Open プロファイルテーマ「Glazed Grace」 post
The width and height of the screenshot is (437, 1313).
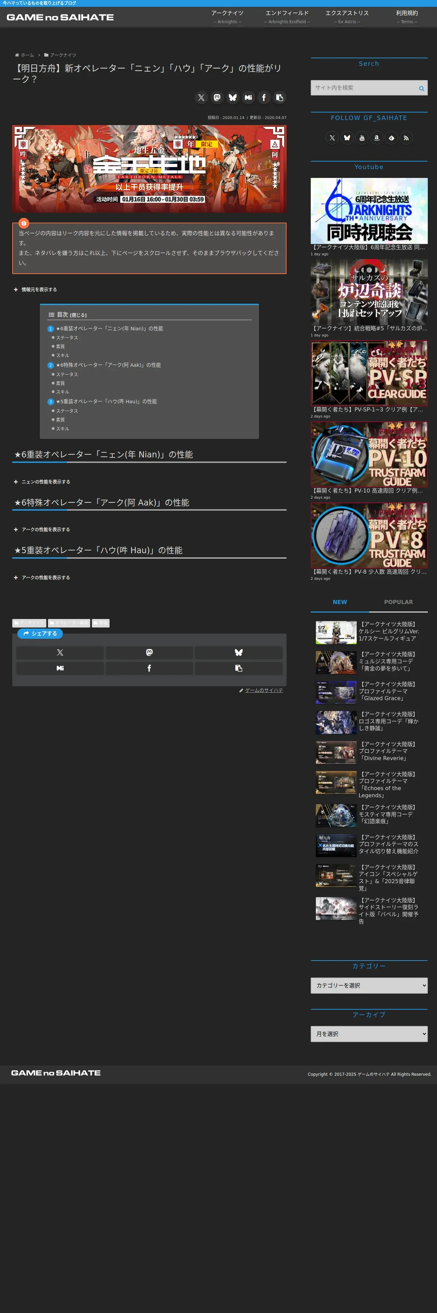[369, 692]
